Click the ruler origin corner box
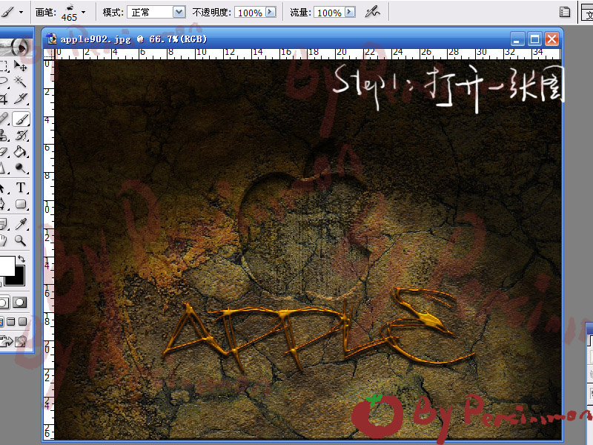 point(49,53)
